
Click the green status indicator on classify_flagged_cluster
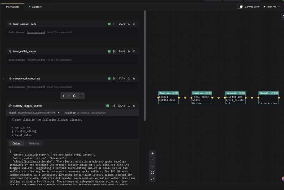107,106
